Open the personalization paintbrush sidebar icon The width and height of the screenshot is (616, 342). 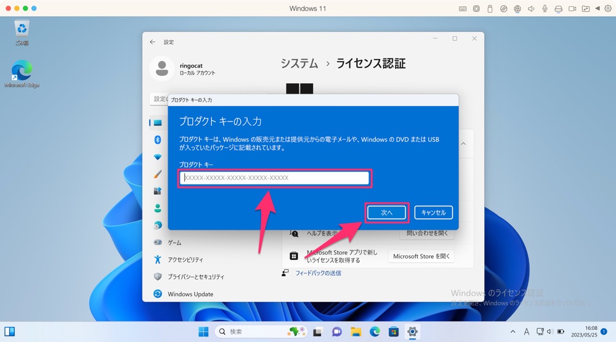pos(158,174)
